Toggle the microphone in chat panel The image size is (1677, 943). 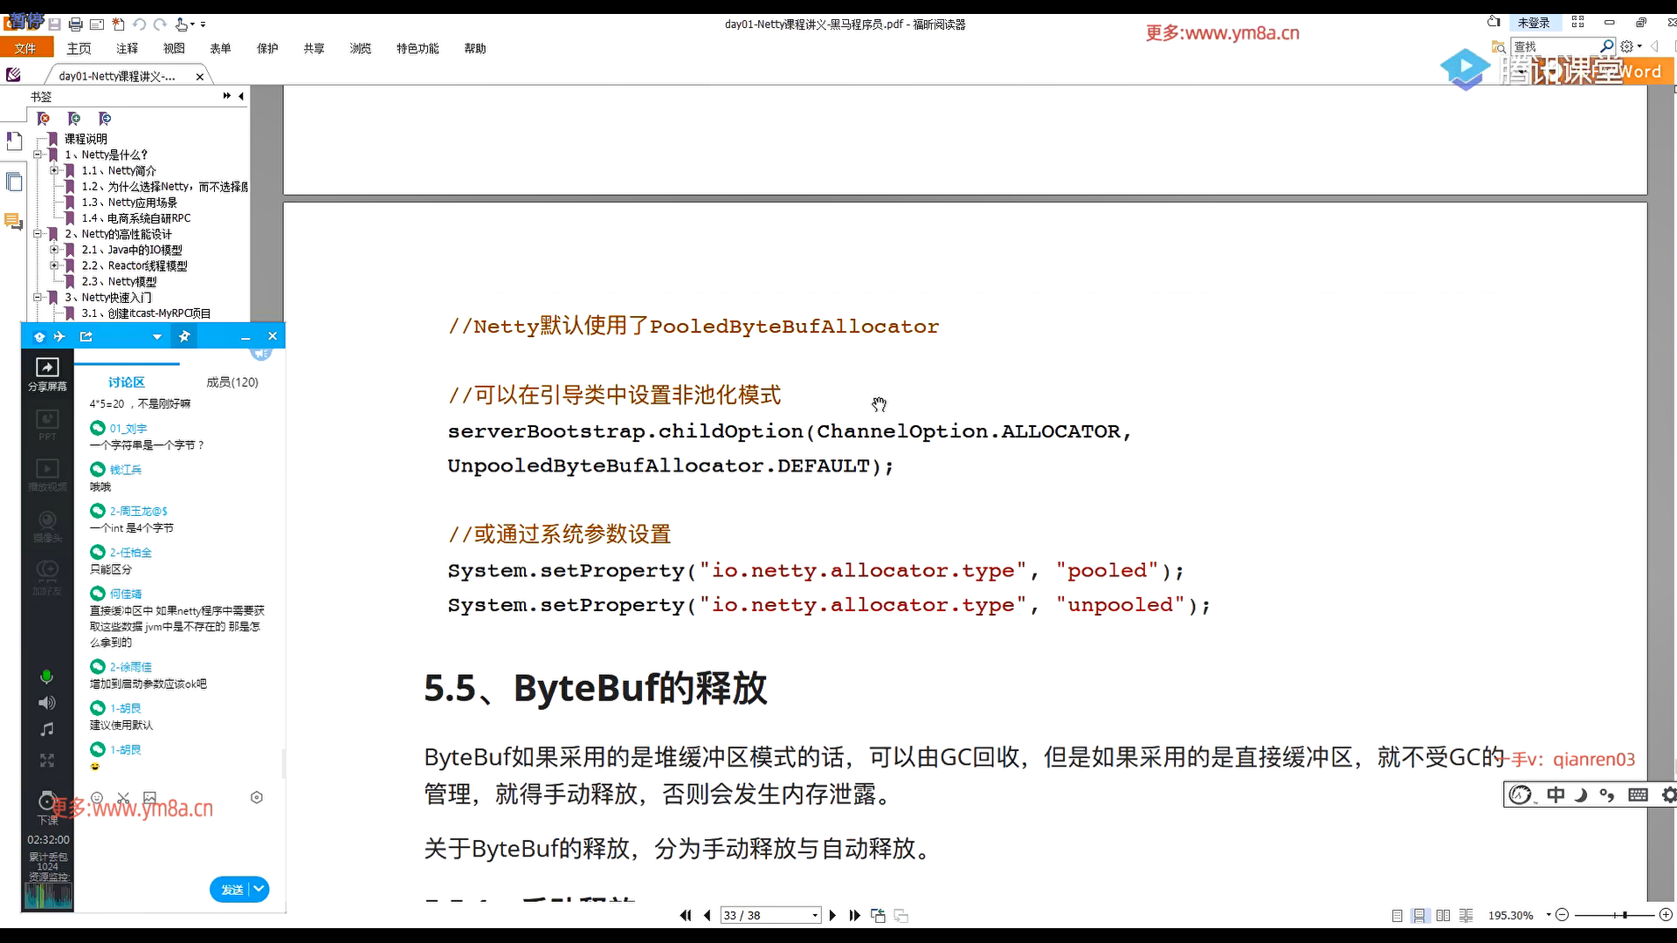tap(47, 677)
